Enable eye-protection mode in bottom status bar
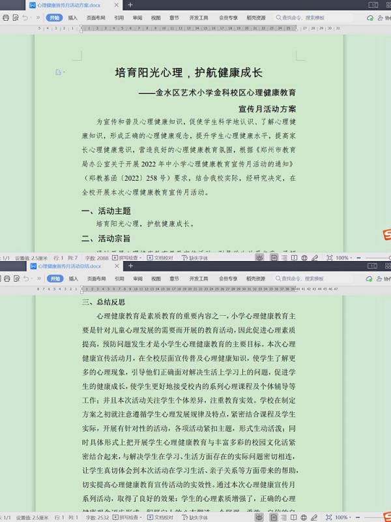The width and height of the screenshot is (391, 522). point(259,517)
